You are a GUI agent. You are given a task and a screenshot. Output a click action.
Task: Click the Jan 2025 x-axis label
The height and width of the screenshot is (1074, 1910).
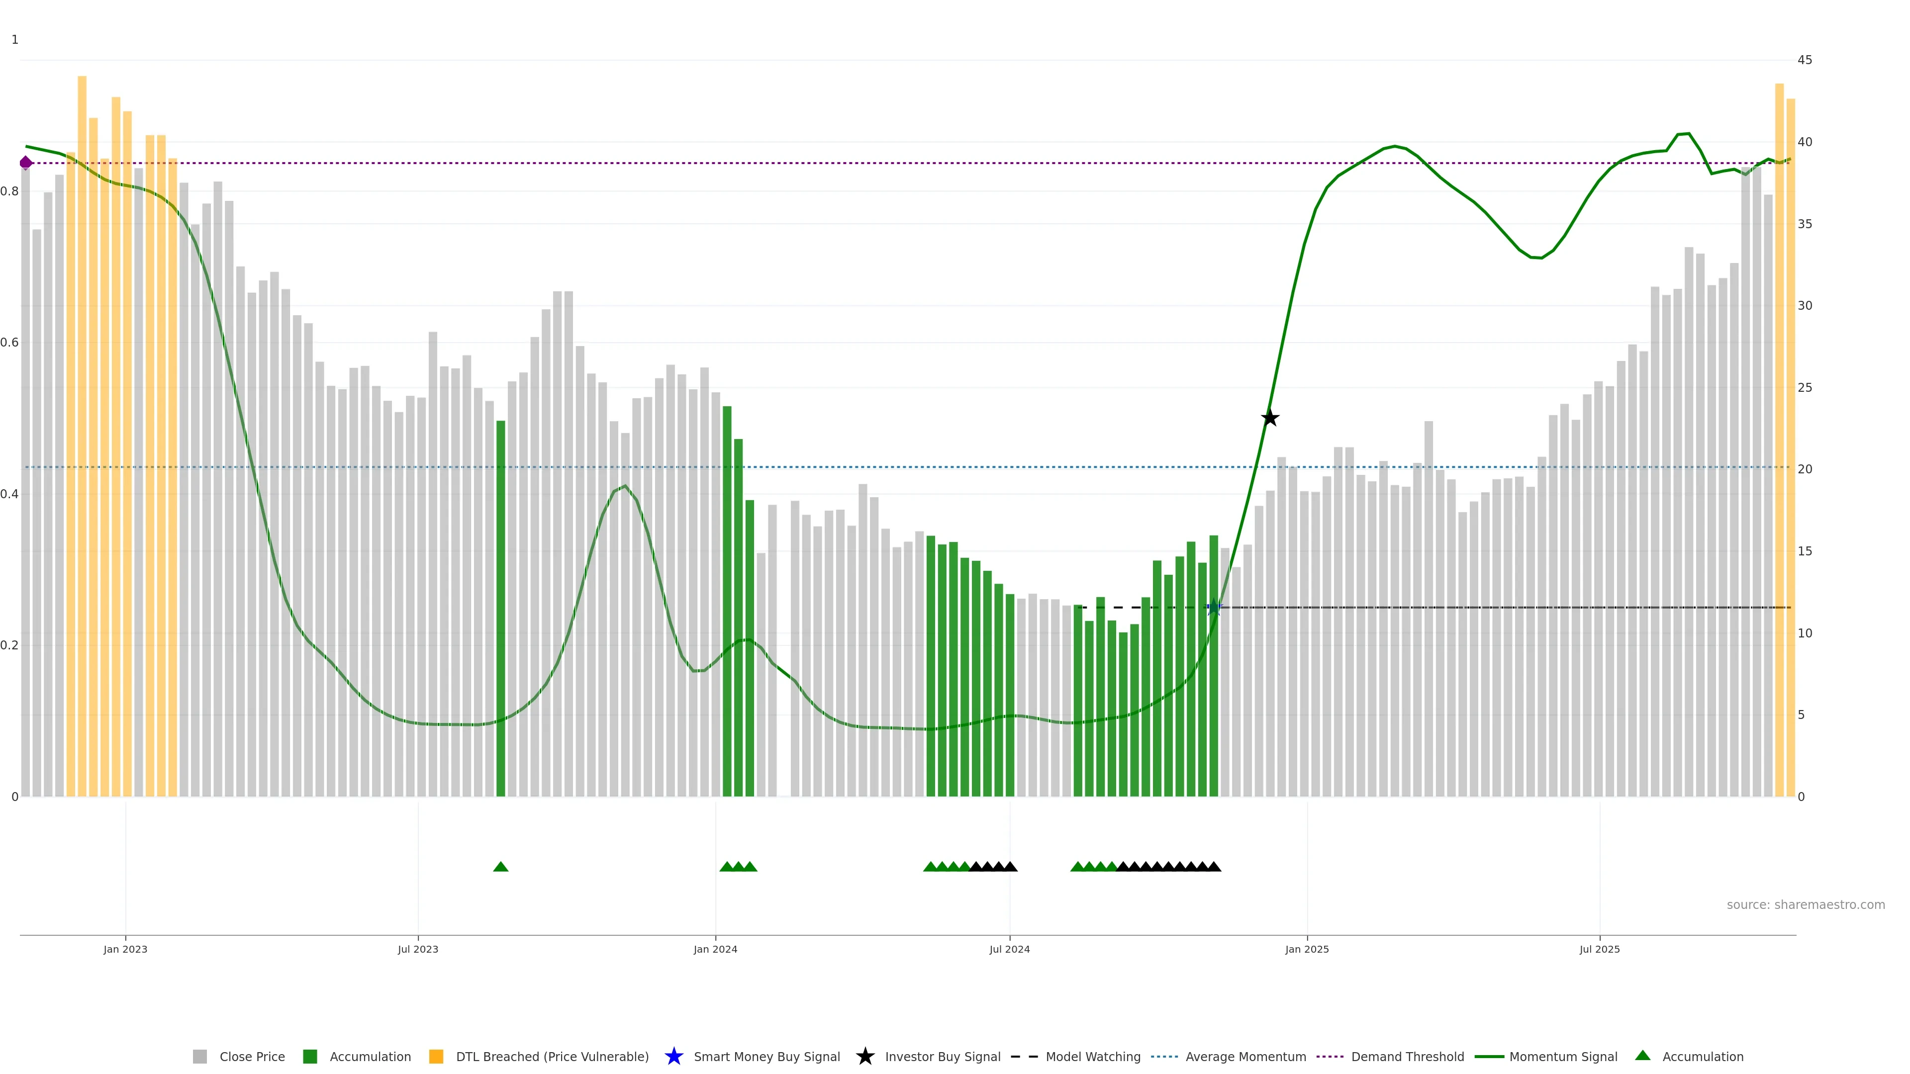(1307, 949)
